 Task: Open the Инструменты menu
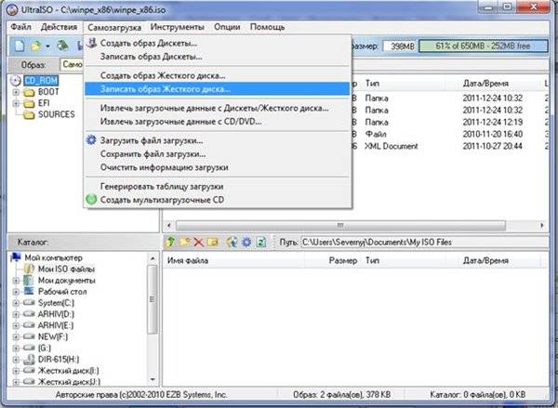178,27
